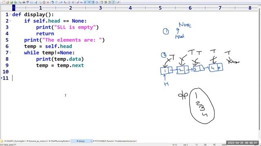Click temp.next at end of line 9
The height and width of the screenshot is (146, 261).
(71, 65)
